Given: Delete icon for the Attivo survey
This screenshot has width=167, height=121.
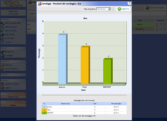Looking at the screenshot, I should click(x=164, y=25).
